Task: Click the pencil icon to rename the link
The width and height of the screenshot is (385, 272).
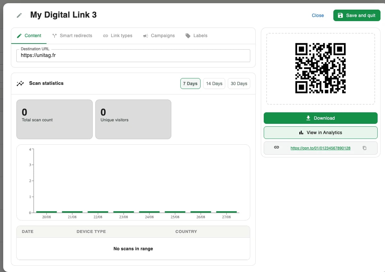Action: click(x=19, y=15)
